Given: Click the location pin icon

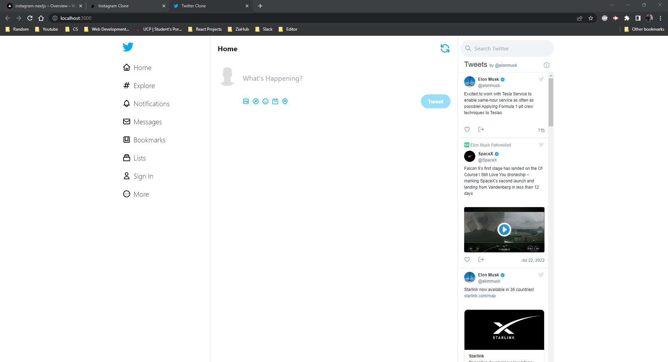Looking at the screenshot, I should click(x=285, y=101).
